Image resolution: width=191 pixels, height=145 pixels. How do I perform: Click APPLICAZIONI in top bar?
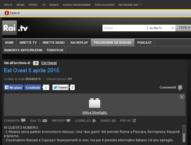104,5
